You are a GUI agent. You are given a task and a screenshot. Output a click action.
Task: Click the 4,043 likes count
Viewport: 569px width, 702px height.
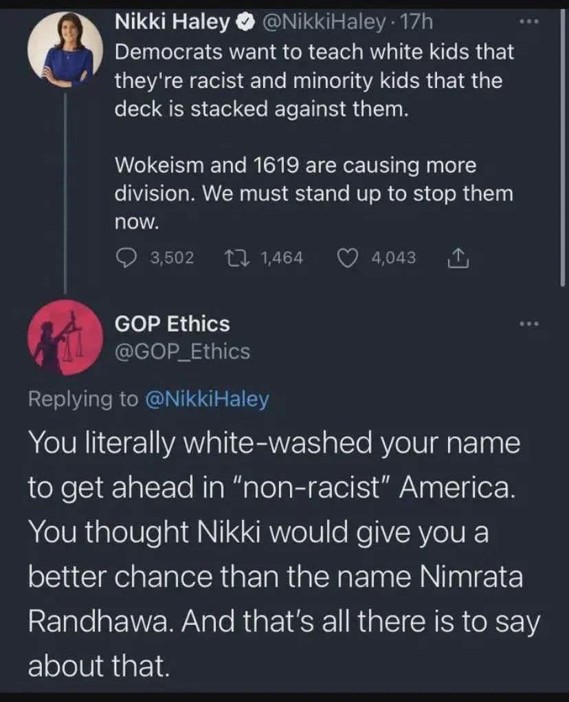(x=393, y=257)
